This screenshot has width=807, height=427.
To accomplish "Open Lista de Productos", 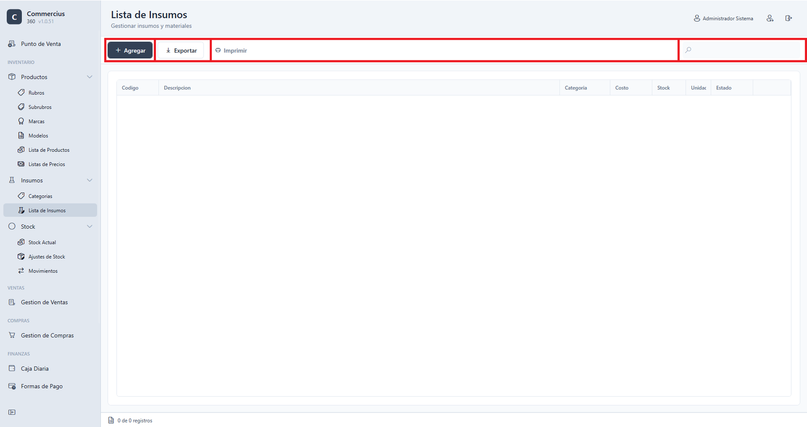I will click(x=50, y=150).
